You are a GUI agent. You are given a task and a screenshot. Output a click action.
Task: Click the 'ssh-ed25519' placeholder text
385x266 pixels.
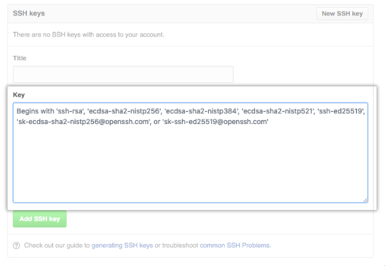pyautogui.click(x=341, y=112)
